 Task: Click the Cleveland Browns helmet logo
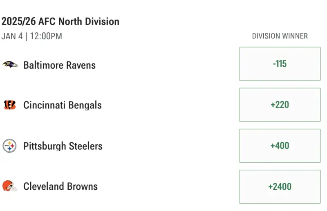[x=10, y=186]
